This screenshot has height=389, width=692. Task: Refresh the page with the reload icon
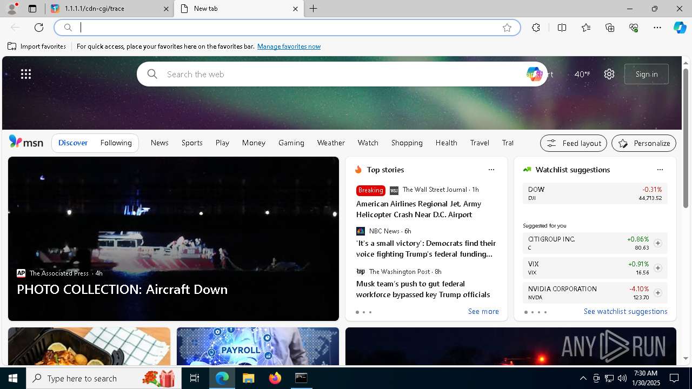(39, 28)
